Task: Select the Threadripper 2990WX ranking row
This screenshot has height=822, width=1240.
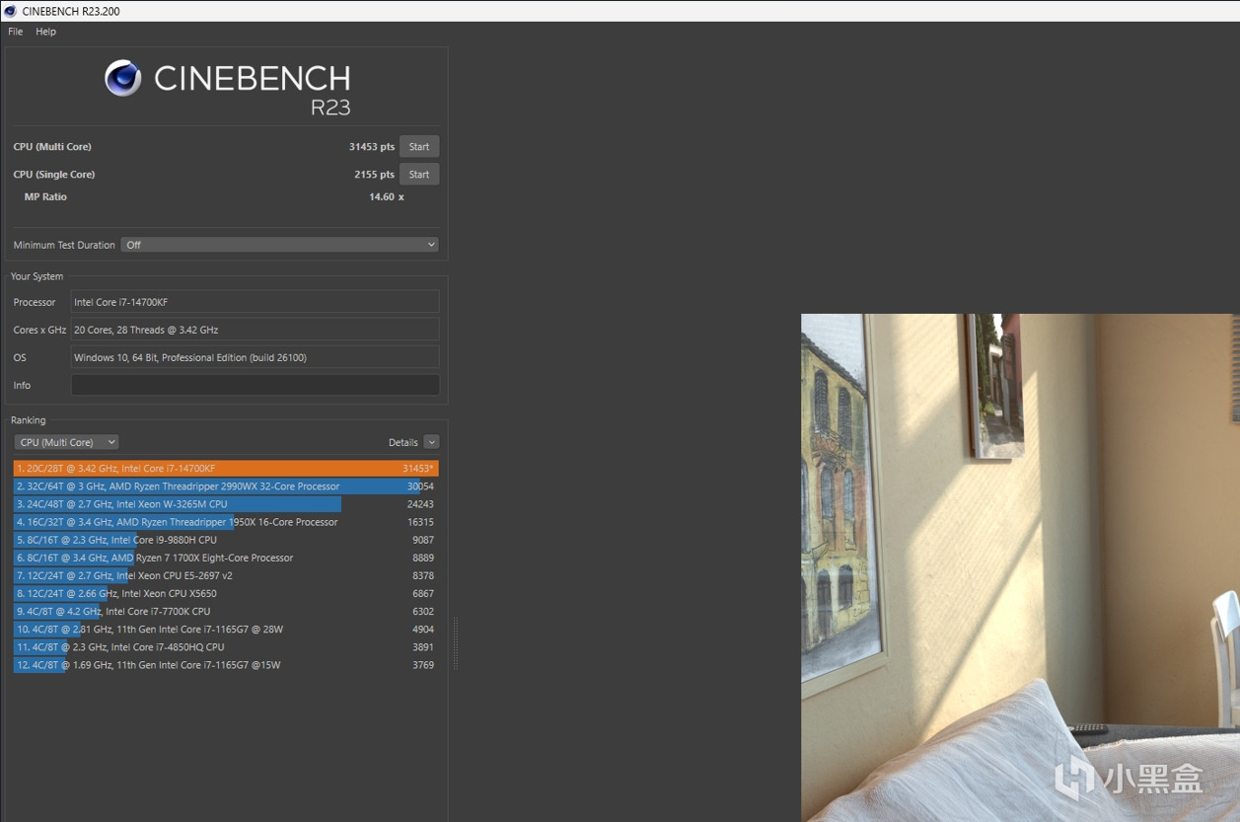Action: coord(226,486)
